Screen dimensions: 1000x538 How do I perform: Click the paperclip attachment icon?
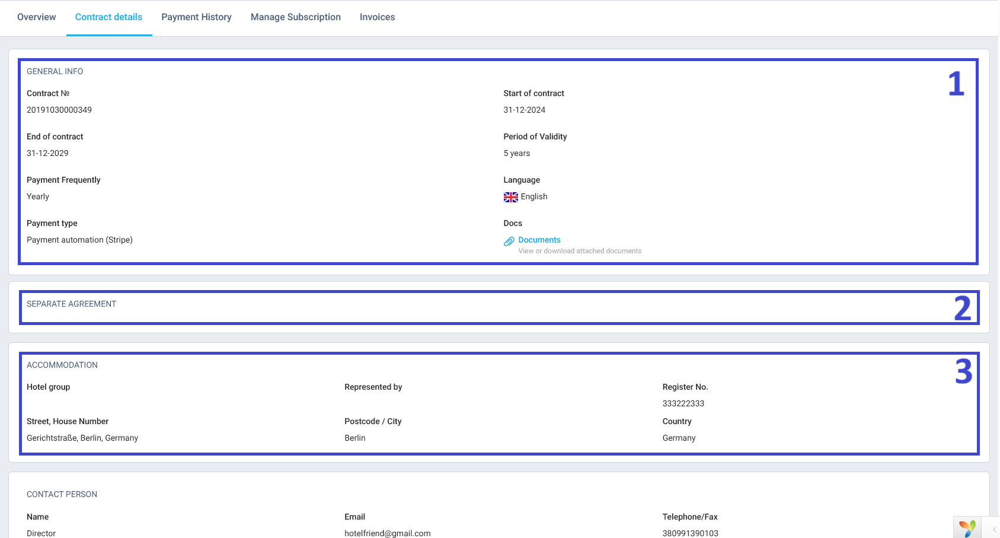[x=509, y=241]
